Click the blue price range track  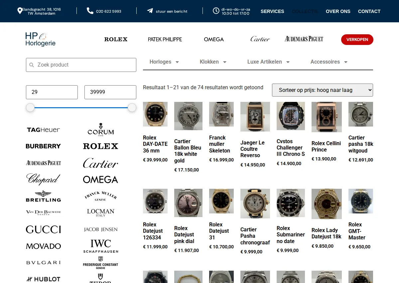[x=81, y=108]
